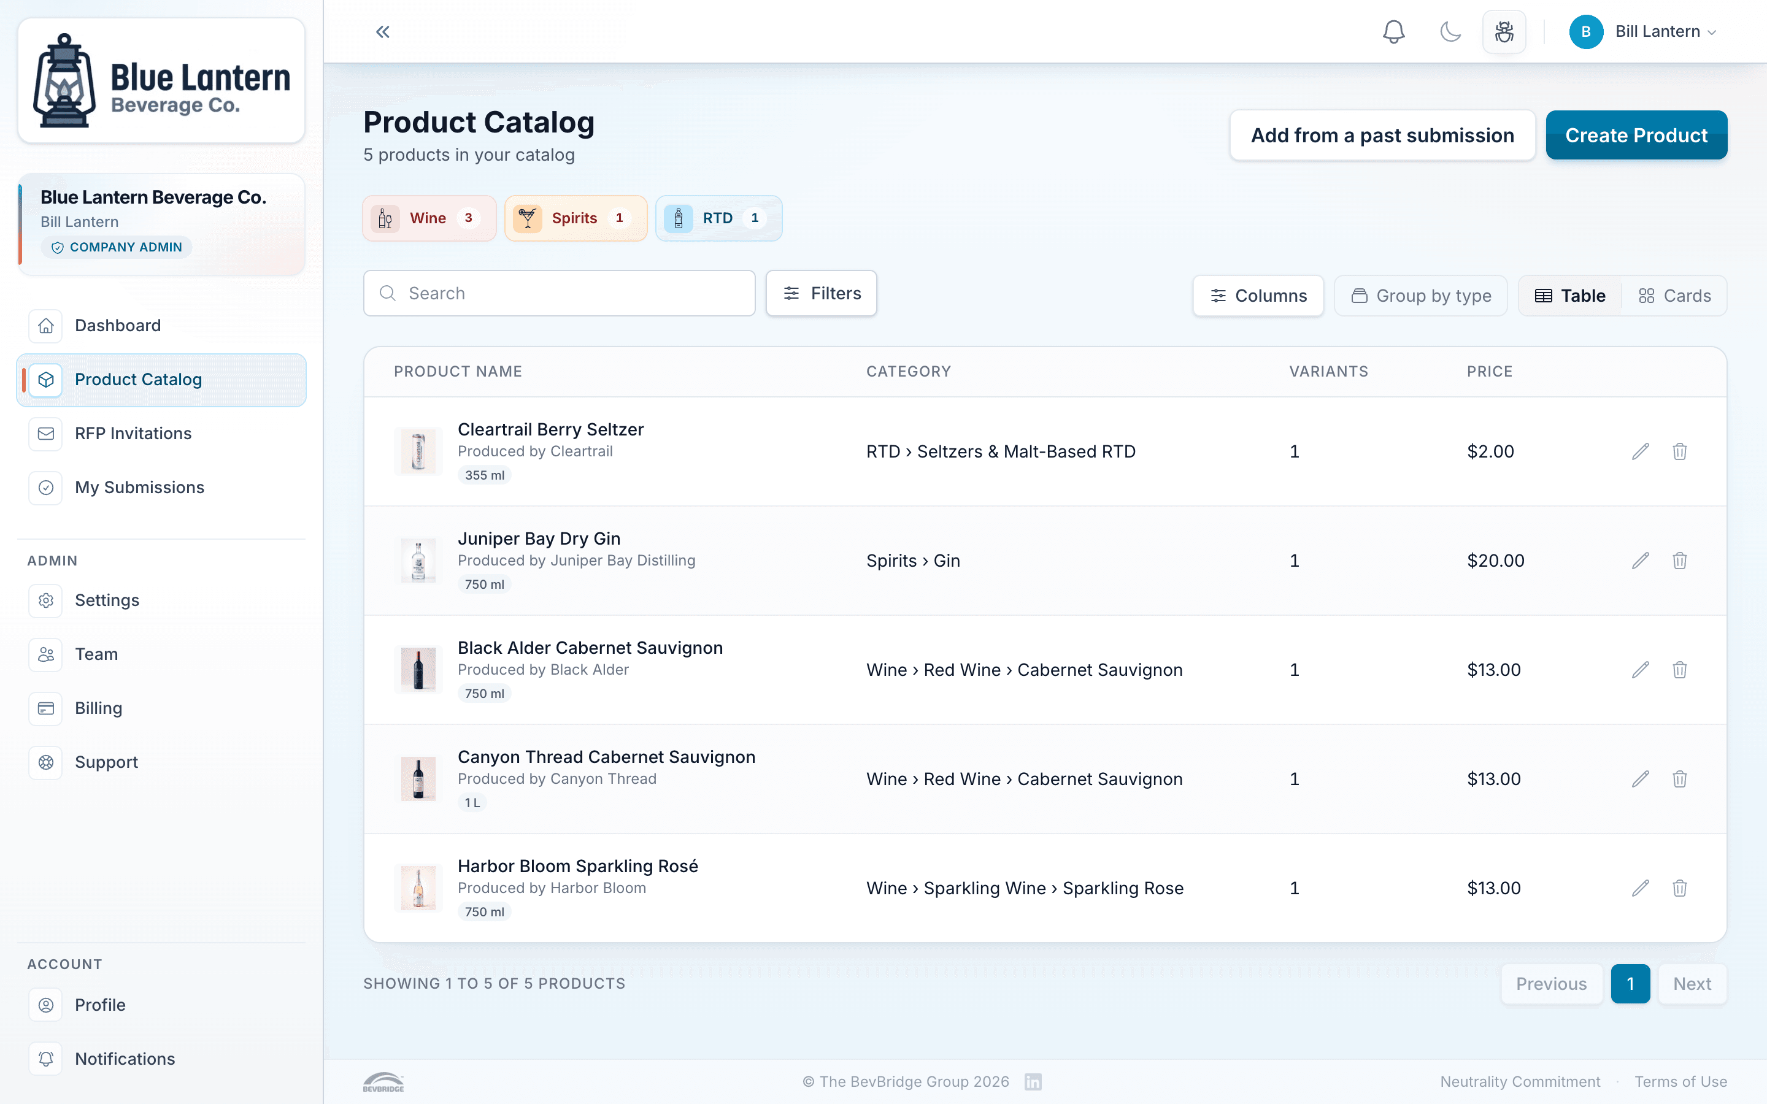Viewport: 1767px width, 1104px height.
Task: Click the 1 L size badge
Action: [472, 803]
